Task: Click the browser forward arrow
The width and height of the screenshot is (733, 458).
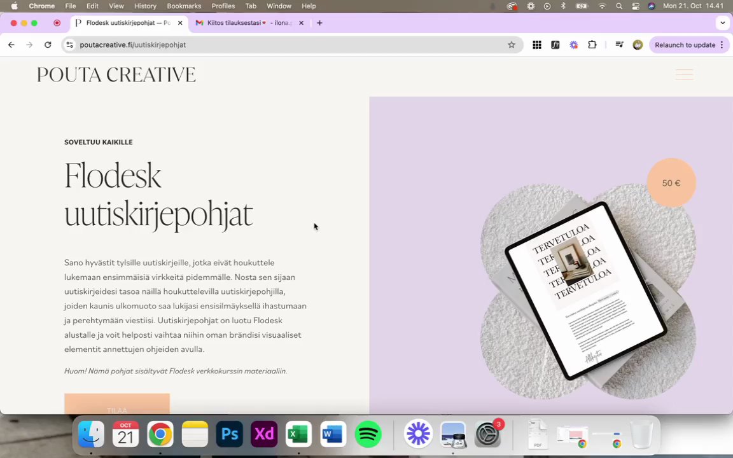Action: click(x=29, y=45)
